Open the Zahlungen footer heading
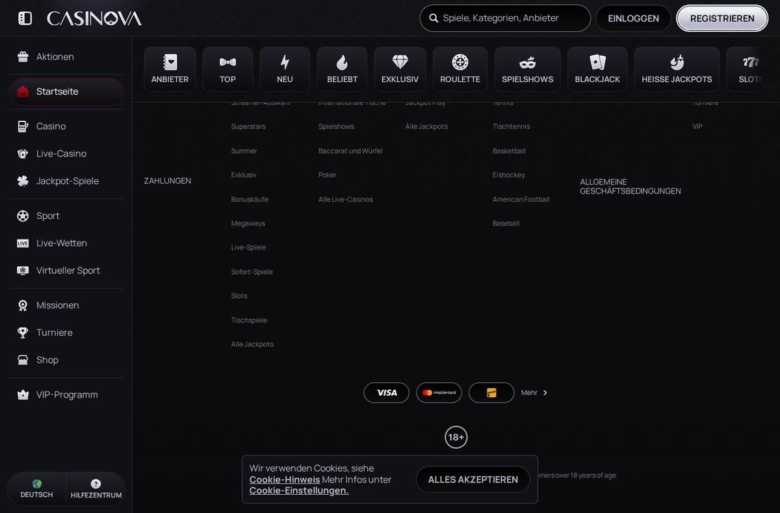780x513 pixels. 168,181
